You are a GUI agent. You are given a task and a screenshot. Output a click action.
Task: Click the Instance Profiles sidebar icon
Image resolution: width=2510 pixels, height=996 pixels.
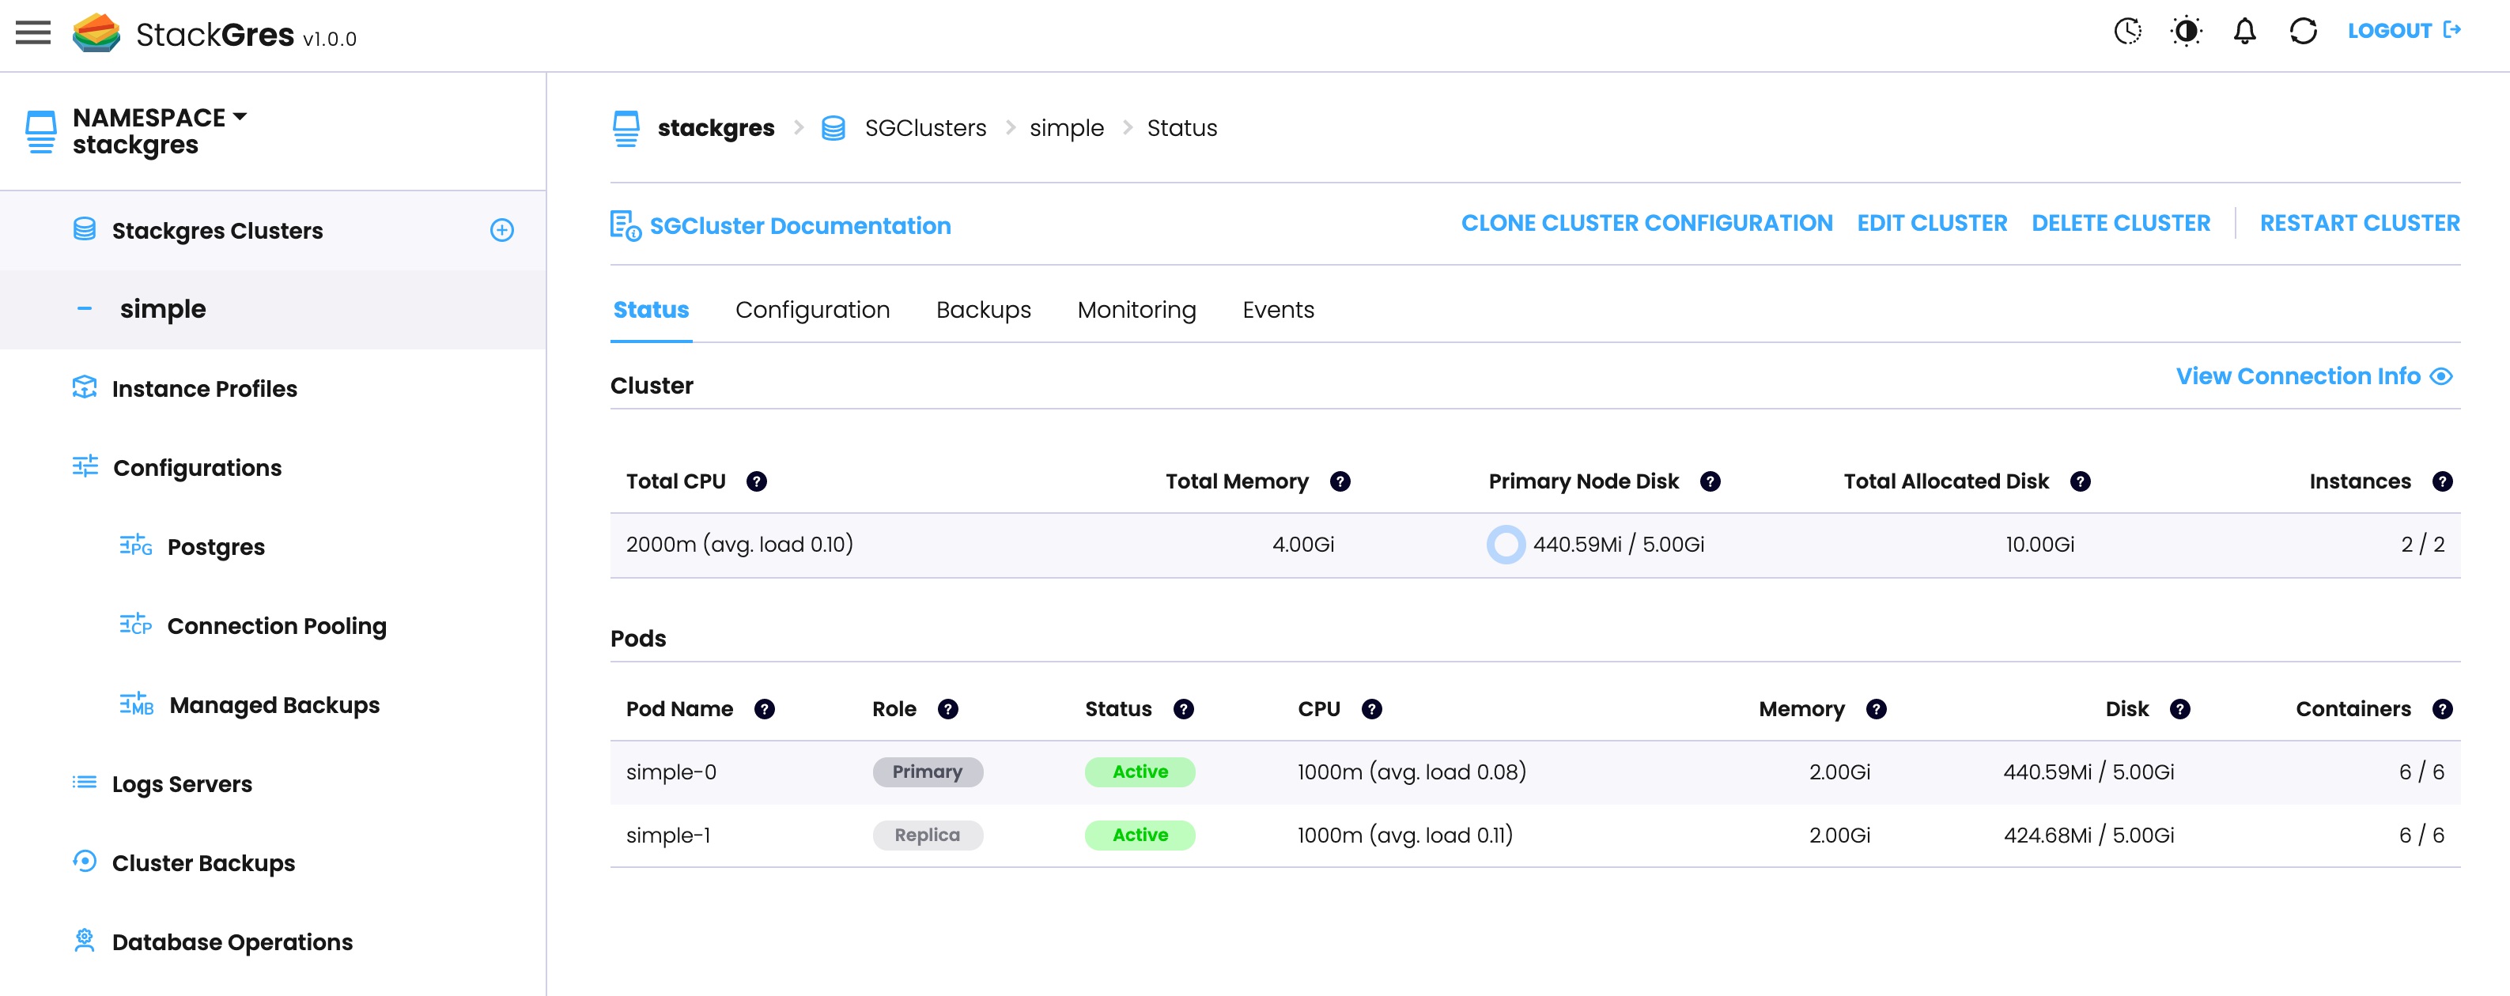[x=81, y=387]
